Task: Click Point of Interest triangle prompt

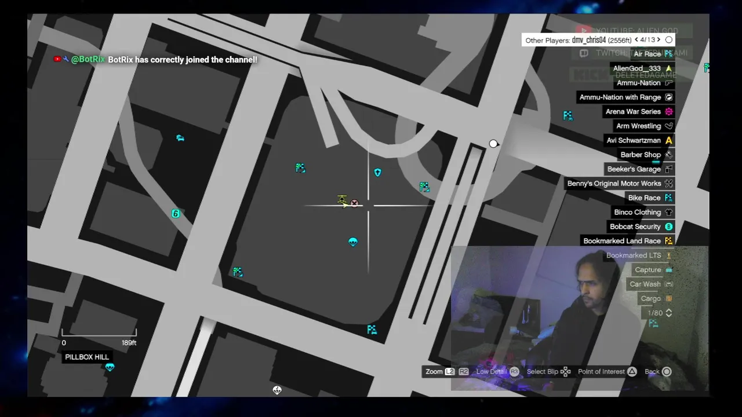Action: pos(632,372)
